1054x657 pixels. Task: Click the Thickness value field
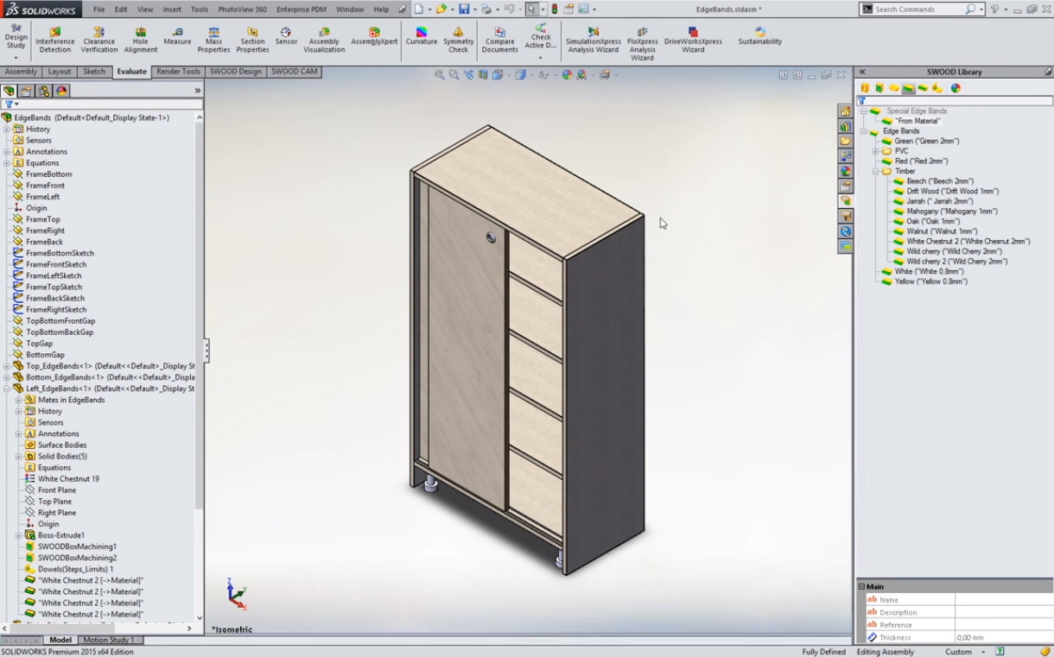(x=1002, y=637)
